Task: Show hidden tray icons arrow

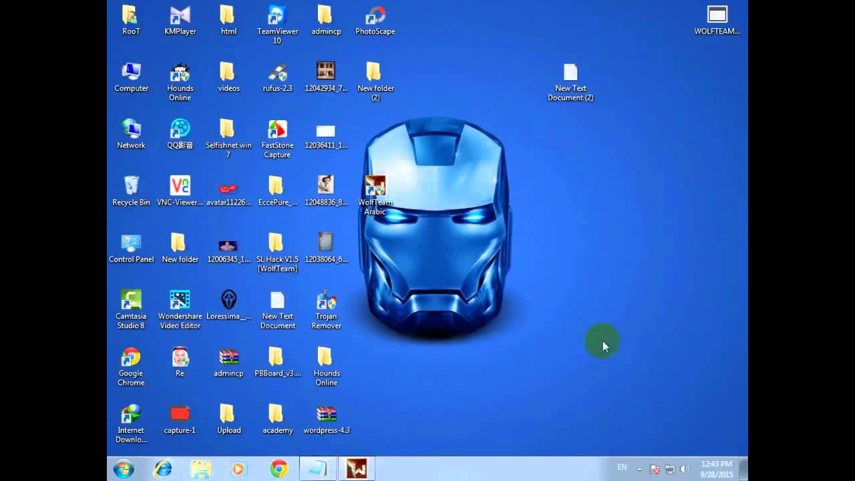Action: pyautogui.click(x=640, y=470)
